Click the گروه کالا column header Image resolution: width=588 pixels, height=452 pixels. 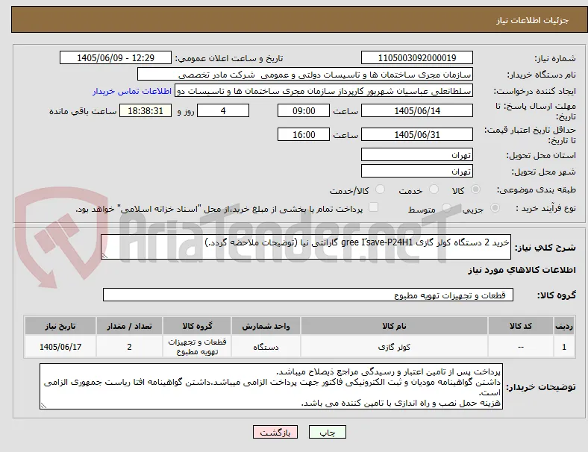(x=197, y=326)
